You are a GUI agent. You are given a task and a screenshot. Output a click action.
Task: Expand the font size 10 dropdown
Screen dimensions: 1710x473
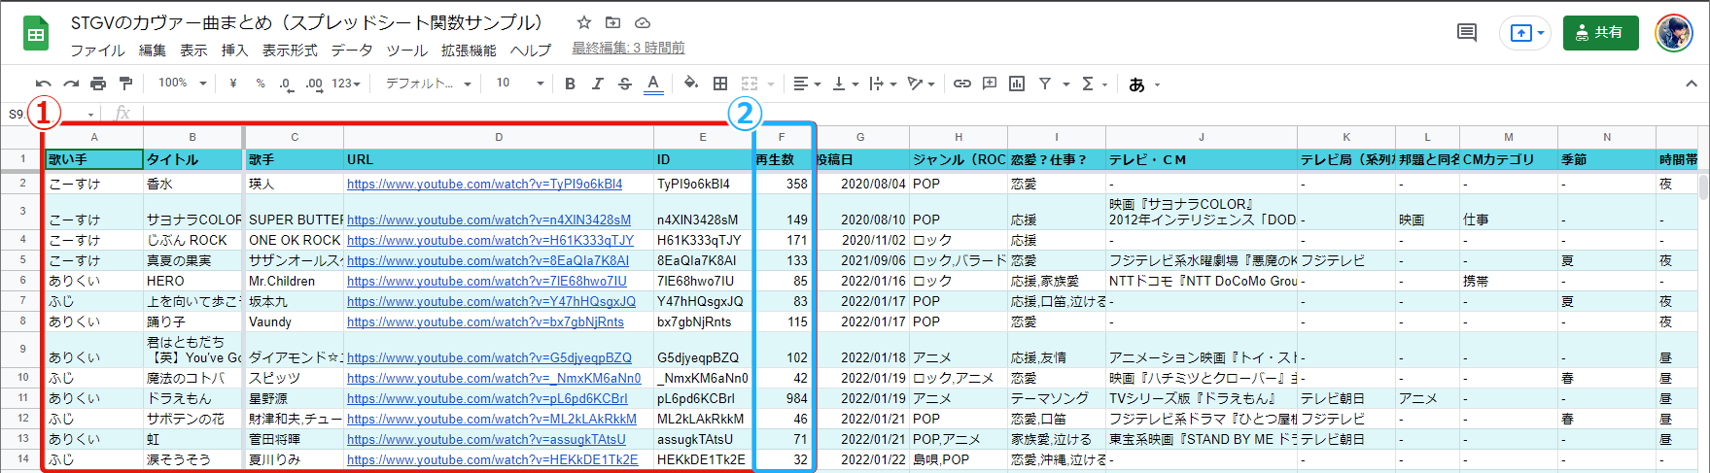[519, 84]
